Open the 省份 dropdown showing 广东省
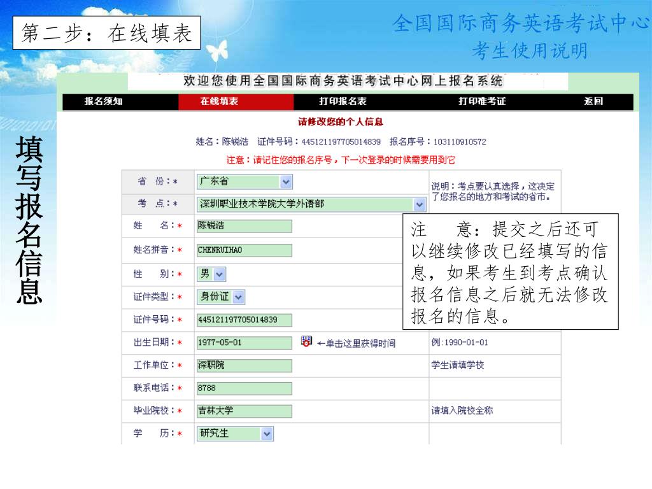 pos(244,181)
